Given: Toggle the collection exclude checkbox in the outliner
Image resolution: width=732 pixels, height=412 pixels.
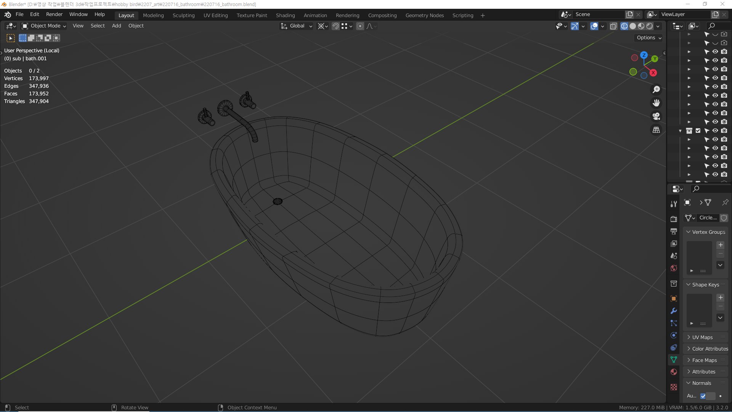Looking at the screenshot, I should tap(698, 130).
